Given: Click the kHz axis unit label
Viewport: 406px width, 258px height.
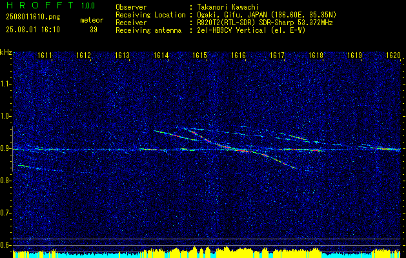Looking at the screenshot, I should [6, 52].
